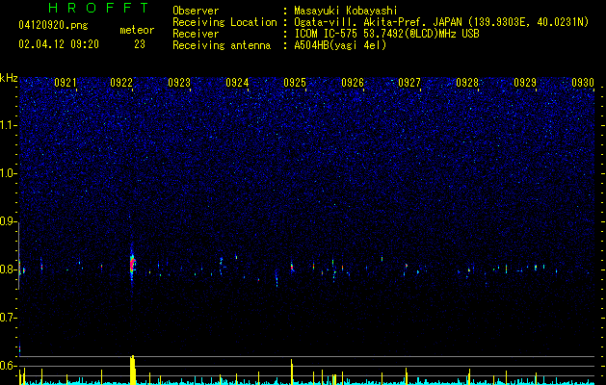606x385 pixels.
Task: Click the 0930 time marker
Action: point(583,83)
